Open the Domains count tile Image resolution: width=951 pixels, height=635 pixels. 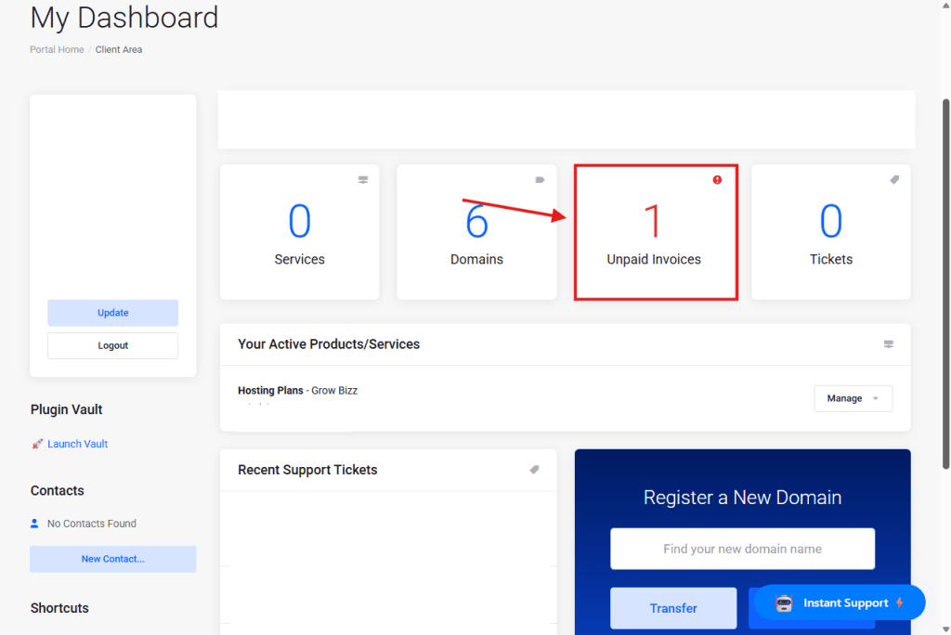tap(476, 232)
